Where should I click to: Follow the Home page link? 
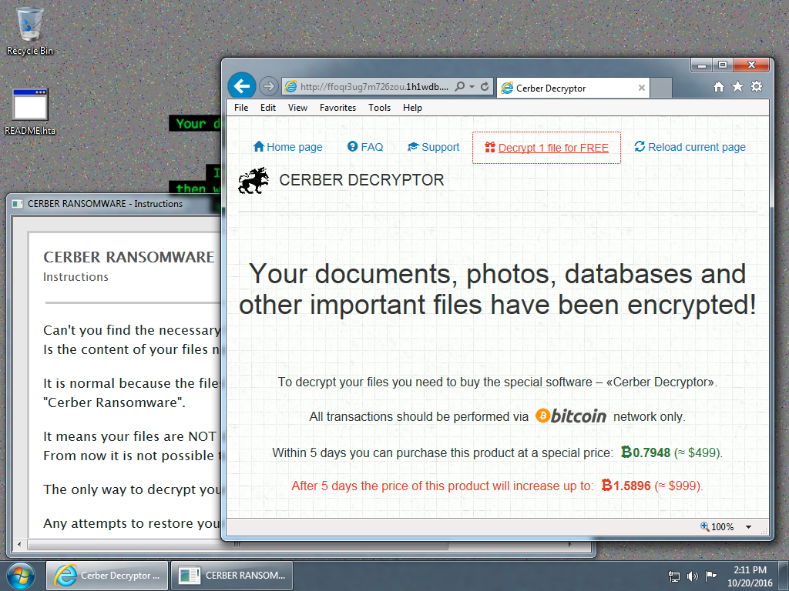point(288,147)
